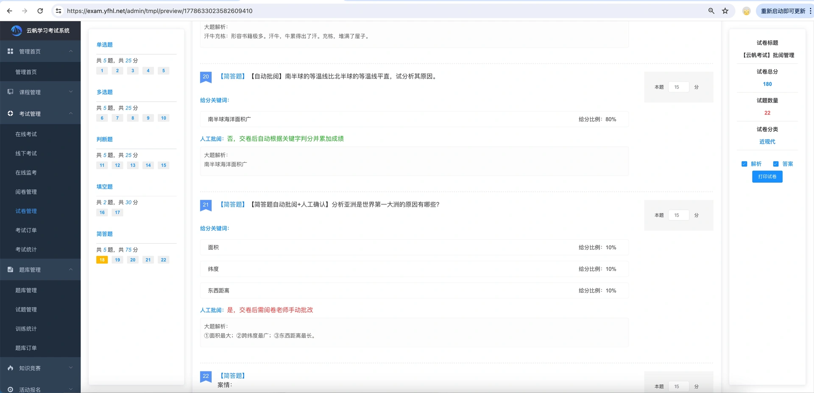Jump to question 17 in 填空题
814x393 pixels.
117,213
